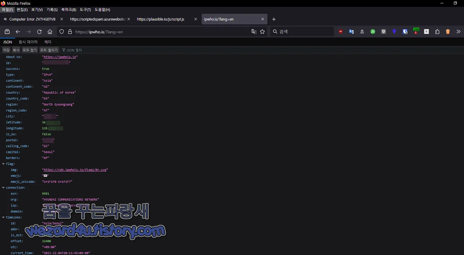Viewport: 464px width, 255px height.
Task: Click the blue down-arrow extension icon
Action: 394,32
